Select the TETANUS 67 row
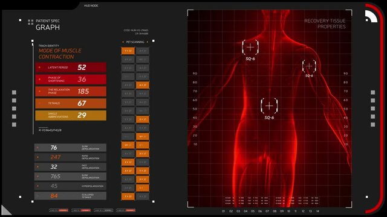387x217 pixels. pos(71,103)
